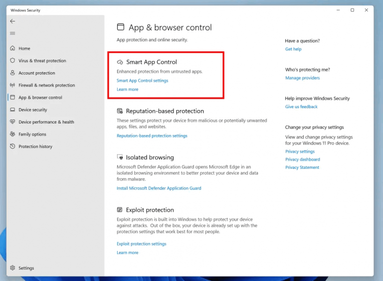Screen dimensions: 383x281
Task: Click the Home house icon
Action: (12, 48)
